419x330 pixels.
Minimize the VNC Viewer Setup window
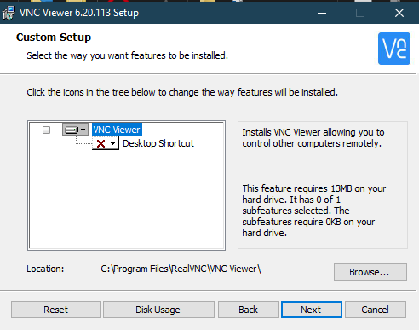click(322, 13)
